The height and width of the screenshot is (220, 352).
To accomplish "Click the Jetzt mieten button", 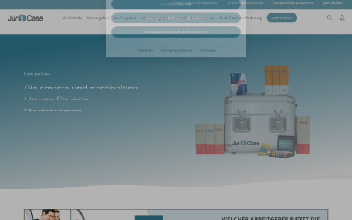I will pos(282,18).
